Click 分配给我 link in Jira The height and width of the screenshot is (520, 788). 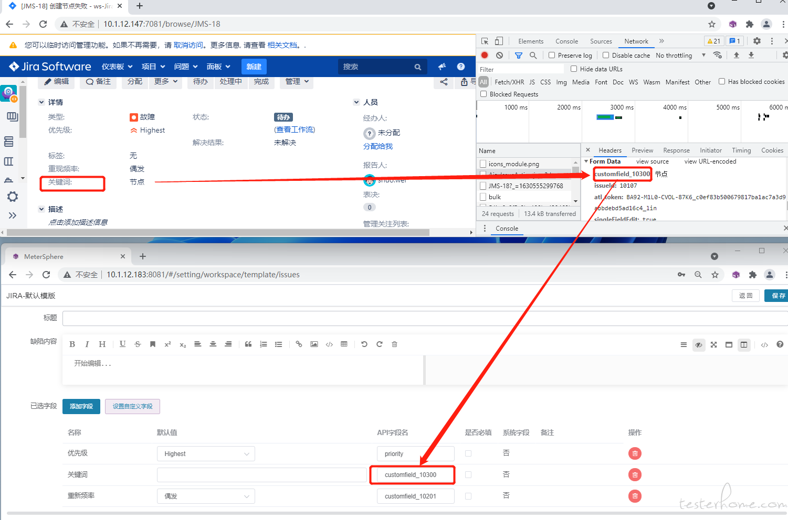(x=378, y=146)
